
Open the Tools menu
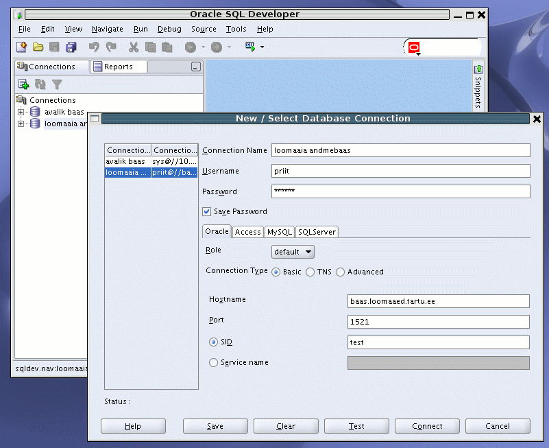click(236, 29)
